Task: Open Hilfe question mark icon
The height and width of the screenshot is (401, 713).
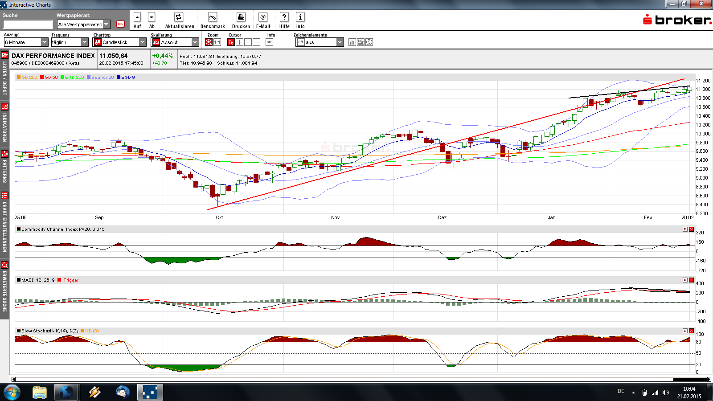Action: click(x=284, y=17)
